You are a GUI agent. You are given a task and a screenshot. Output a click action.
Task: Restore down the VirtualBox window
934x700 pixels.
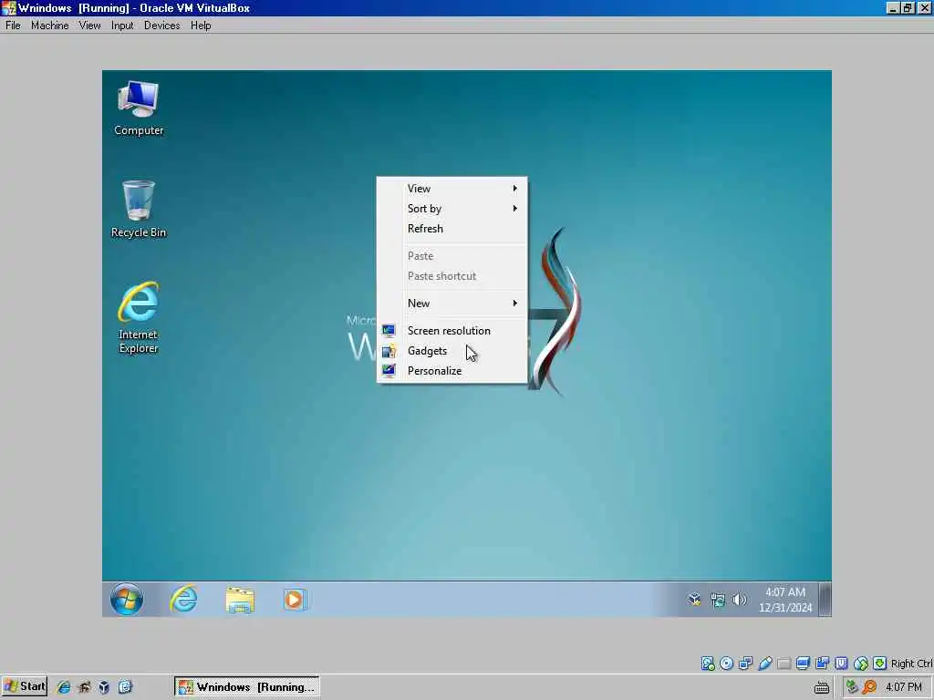[908, 7]
